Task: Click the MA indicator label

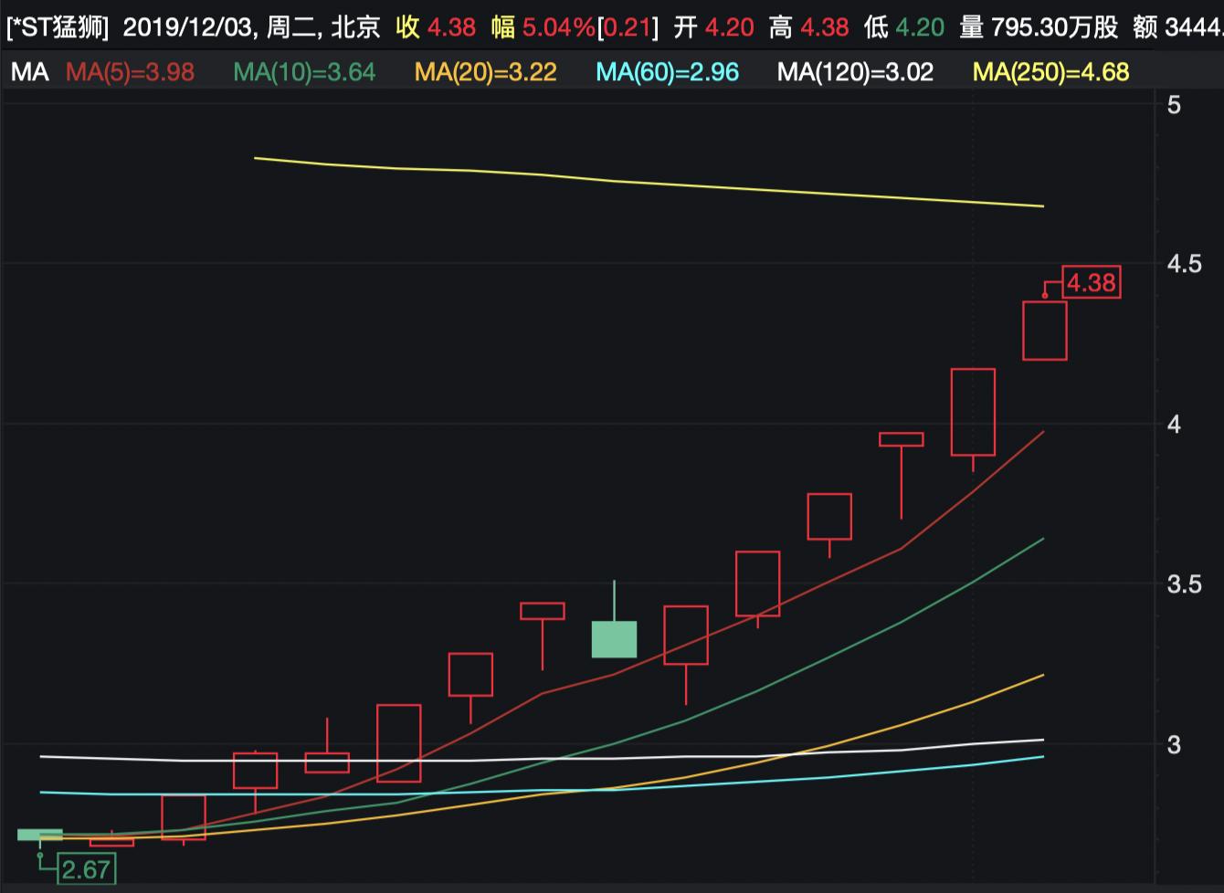Action: coord(29,72)
